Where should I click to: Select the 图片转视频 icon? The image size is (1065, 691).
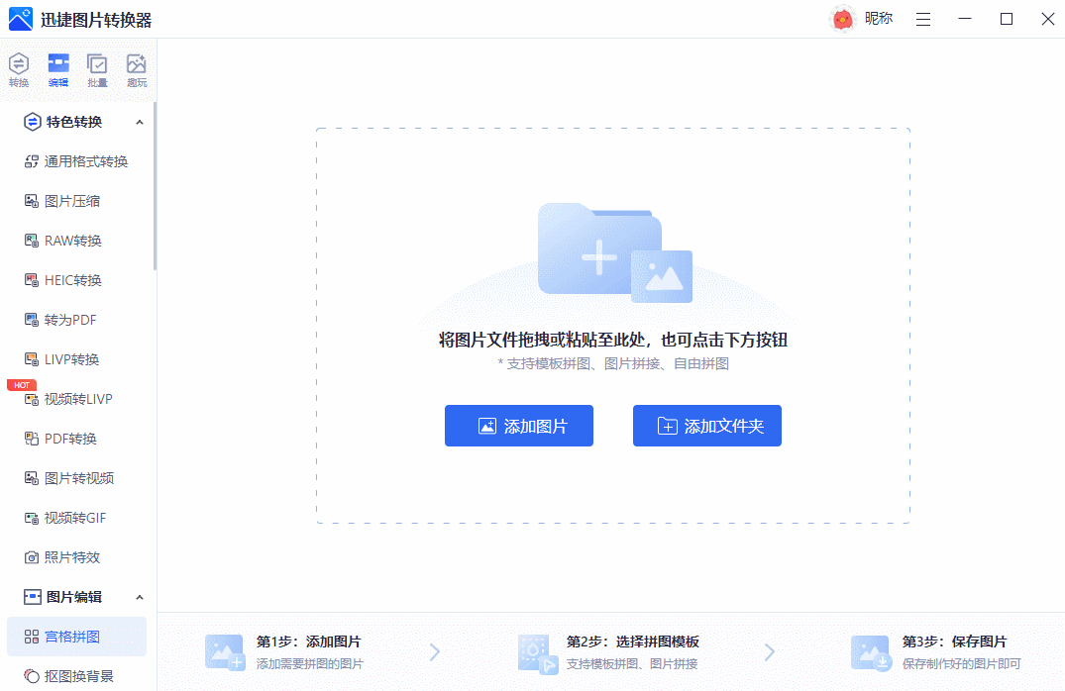pos(32,478)
